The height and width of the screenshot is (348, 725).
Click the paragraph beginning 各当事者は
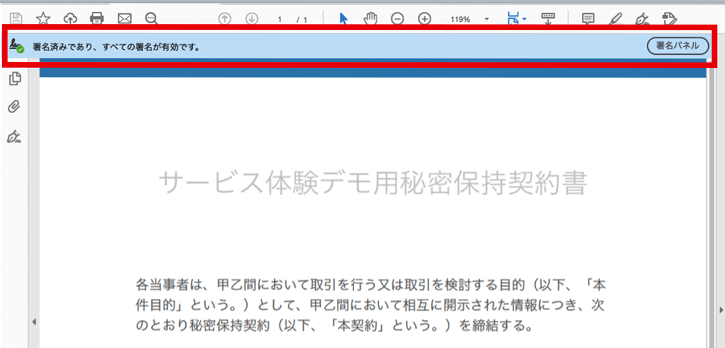coord(371,305)
